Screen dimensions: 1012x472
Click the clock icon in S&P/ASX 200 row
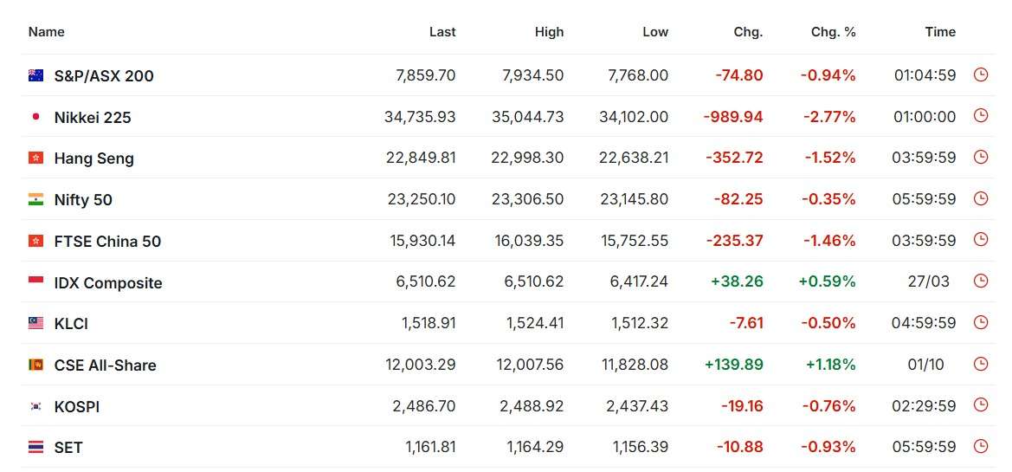[980, 74]
